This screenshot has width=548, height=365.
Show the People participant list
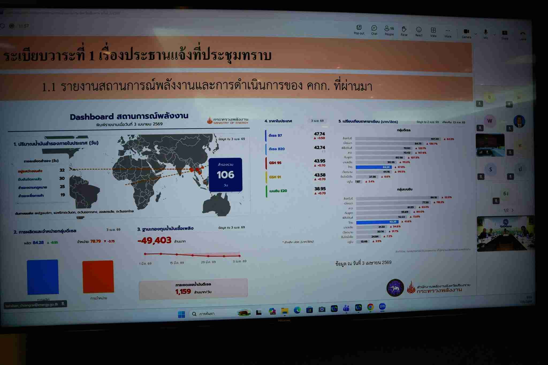click(x=389, y=31)
